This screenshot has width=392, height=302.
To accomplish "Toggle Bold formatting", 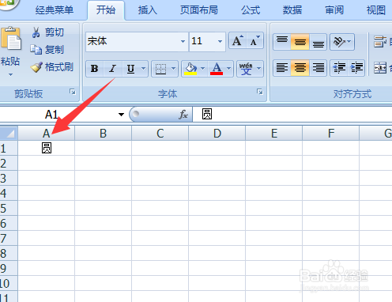I will 95,69.
